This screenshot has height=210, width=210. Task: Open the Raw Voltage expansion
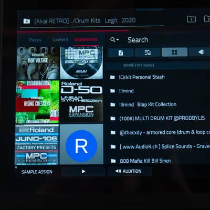click(38, 63)
